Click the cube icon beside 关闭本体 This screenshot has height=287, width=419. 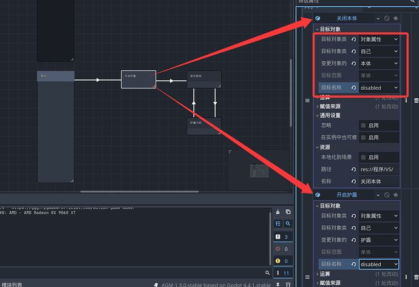[x=318, y=18]
